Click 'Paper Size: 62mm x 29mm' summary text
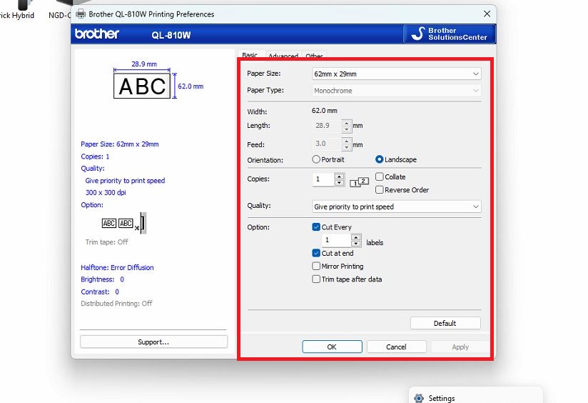This screenshot has height=403, width=588. tap(120, 144)
